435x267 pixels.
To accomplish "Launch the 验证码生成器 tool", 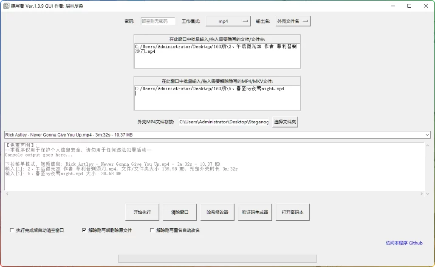I will coord(254,212).
